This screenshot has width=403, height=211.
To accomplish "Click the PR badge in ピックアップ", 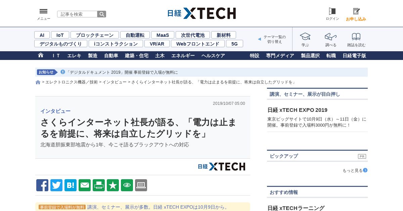I will (x=362, y=156).
